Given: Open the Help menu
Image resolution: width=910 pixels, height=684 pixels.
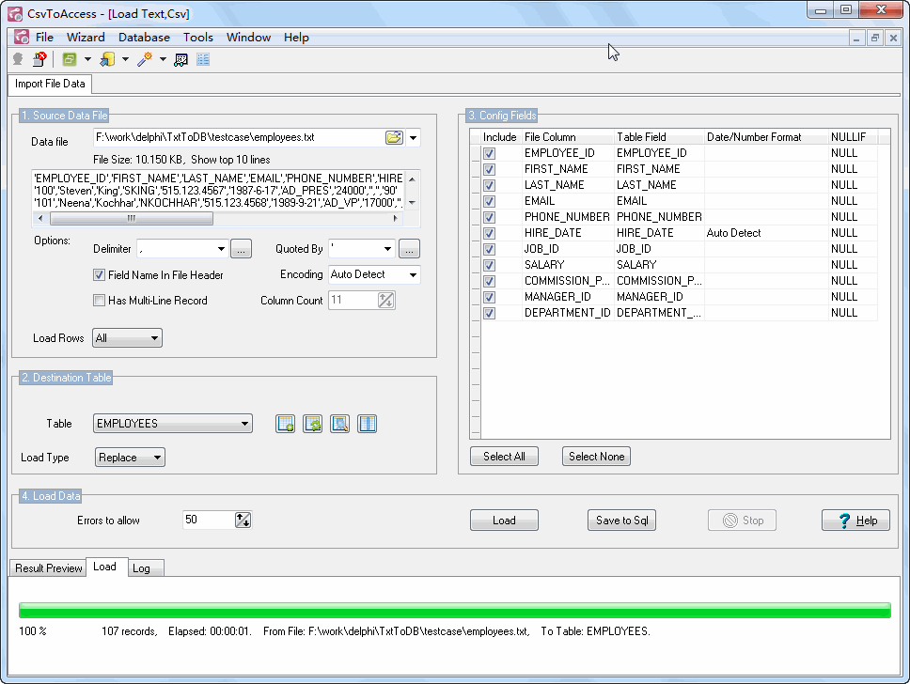Looking at the screenshot, I should click(x=296, y=38).
